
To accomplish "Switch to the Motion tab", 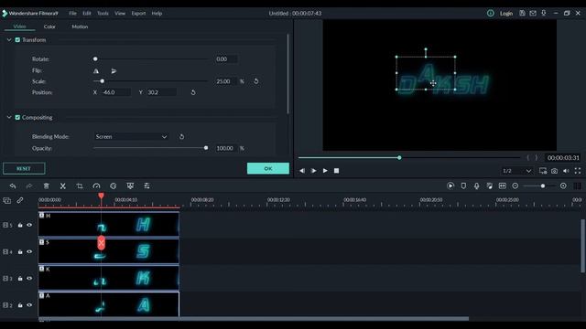I will [x=80, y=27].
